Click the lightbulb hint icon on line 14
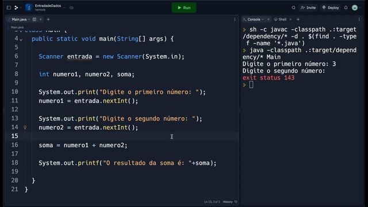Screen dimensions: 368x207 tap(25, 128)
